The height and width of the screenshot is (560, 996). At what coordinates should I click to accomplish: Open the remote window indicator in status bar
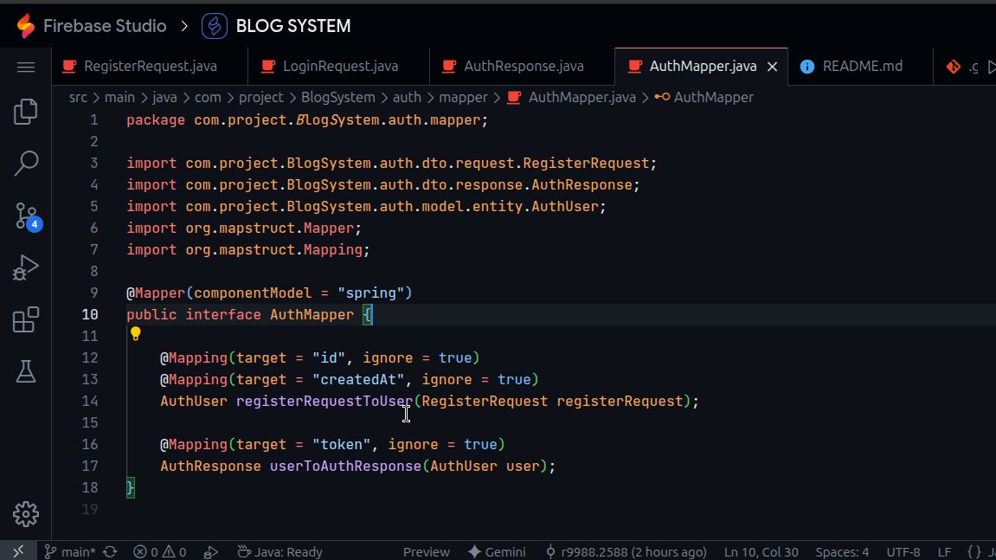click(x=18, y=551)
